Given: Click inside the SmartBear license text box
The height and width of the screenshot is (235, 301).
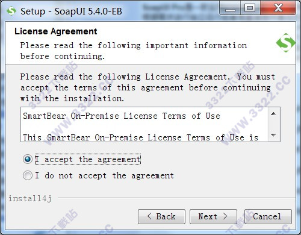Looking at the screenshot, I should 145,125.
